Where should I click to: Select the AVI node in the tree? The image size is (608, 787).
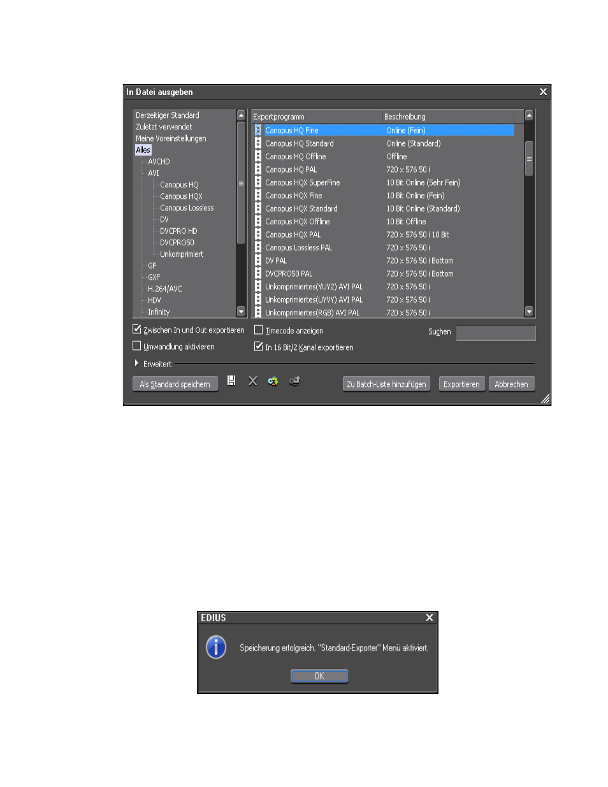(154, 173)
